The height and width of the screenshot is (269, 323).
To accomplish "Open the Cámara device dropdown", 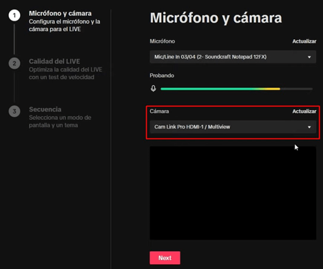I will (x=233, y=127).
